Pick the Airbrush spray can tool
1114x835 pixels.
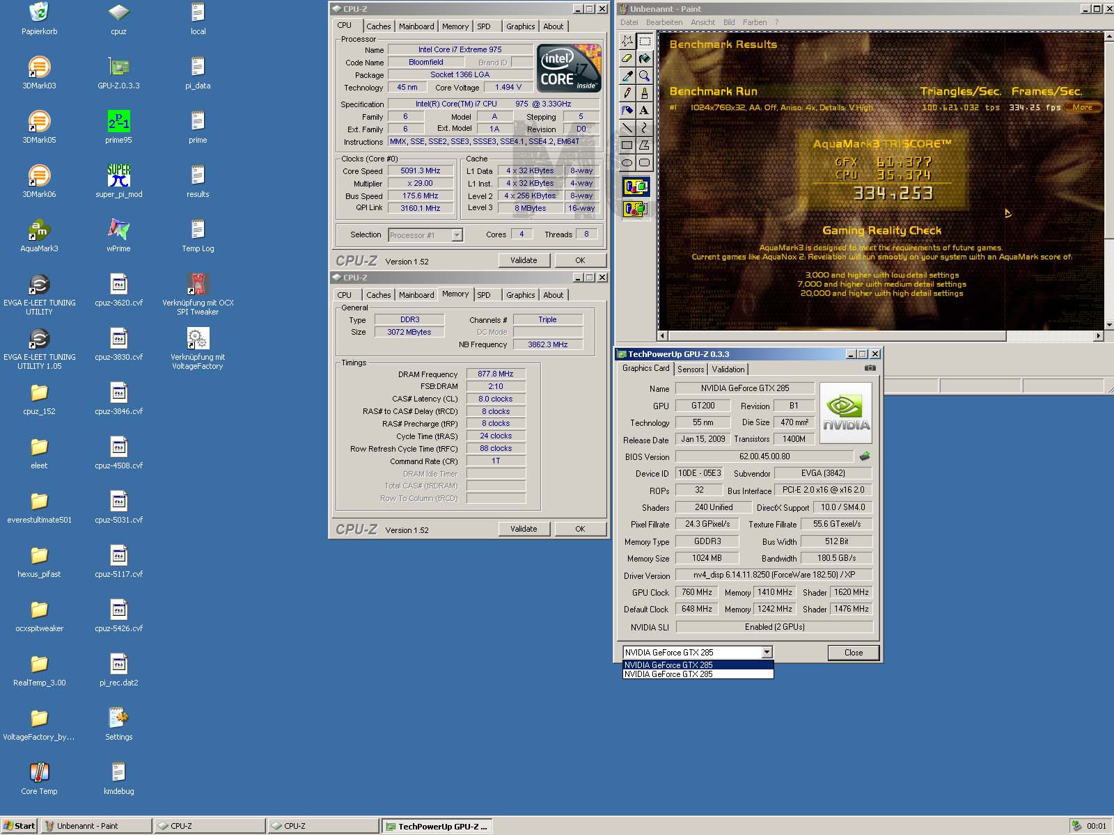tap(627, 110)
